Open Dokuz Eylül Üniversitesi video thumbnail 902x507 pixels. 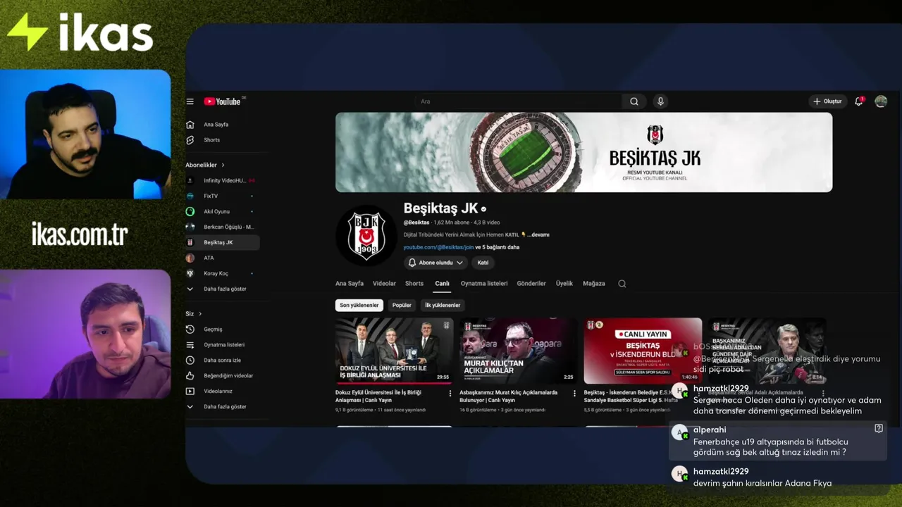click(x=395, y=350)
